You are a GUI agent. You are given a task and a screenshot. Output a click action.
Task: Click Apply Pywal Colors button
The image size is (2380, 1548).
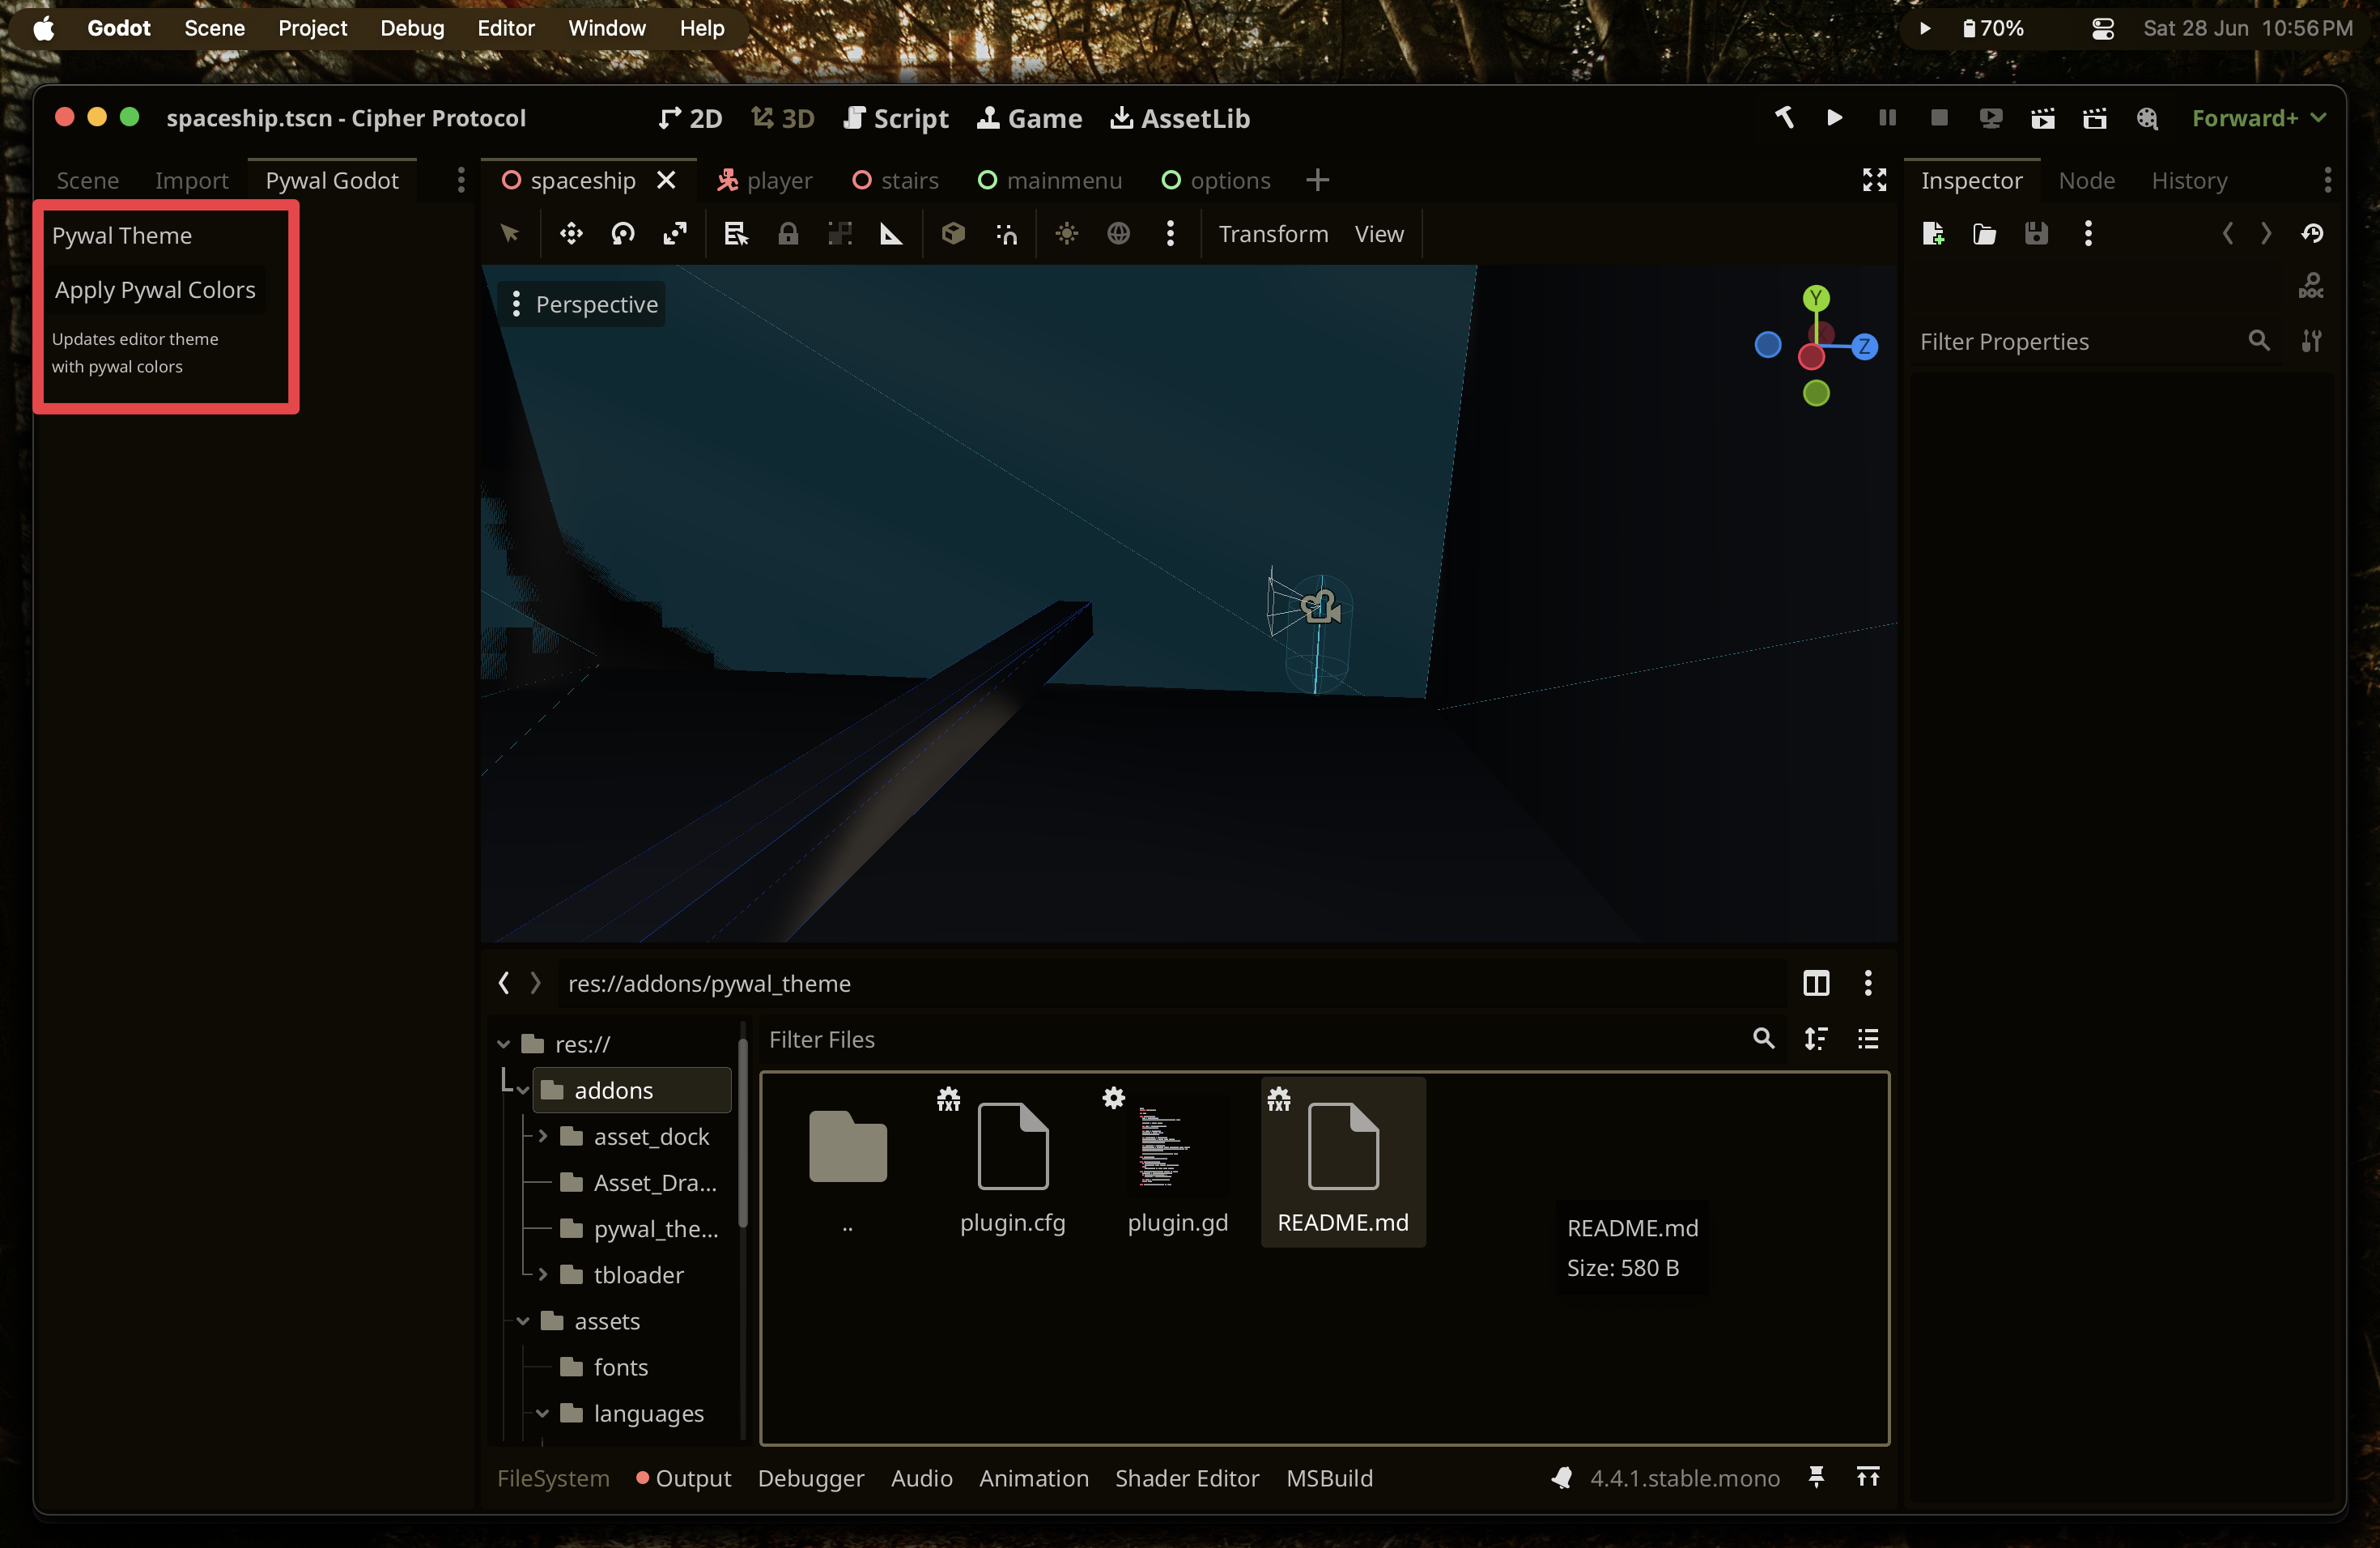(155, 290)
